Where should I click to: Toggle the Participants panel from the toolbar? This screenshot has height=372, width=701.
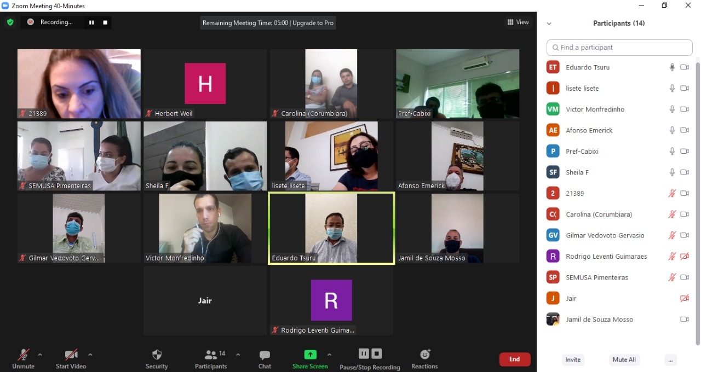211,359
